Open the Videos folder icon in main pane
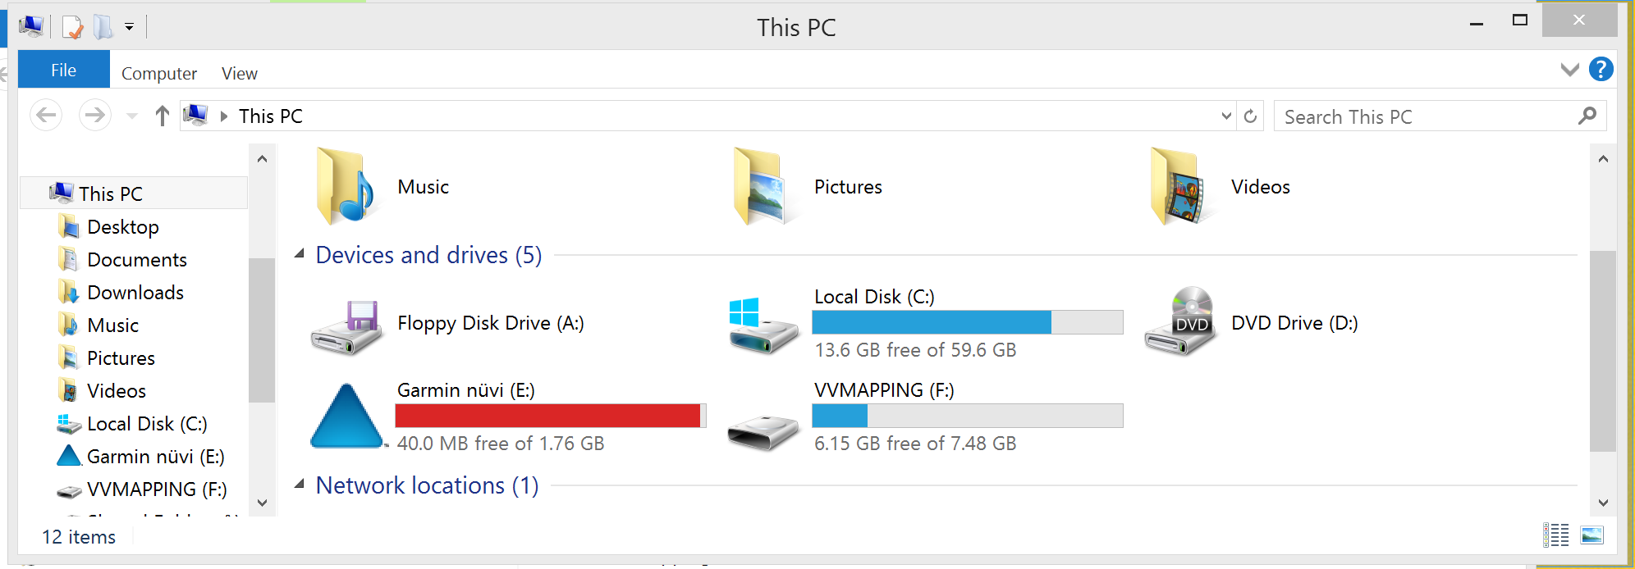 click(1179, 187)
